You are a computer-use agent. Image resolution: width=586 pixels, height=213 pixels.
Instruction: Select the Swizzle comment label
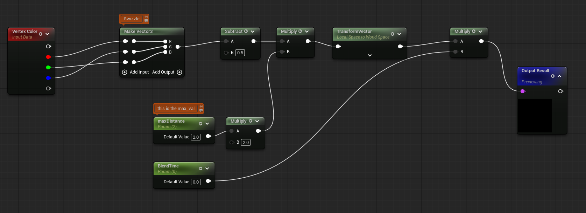point(132,19)
